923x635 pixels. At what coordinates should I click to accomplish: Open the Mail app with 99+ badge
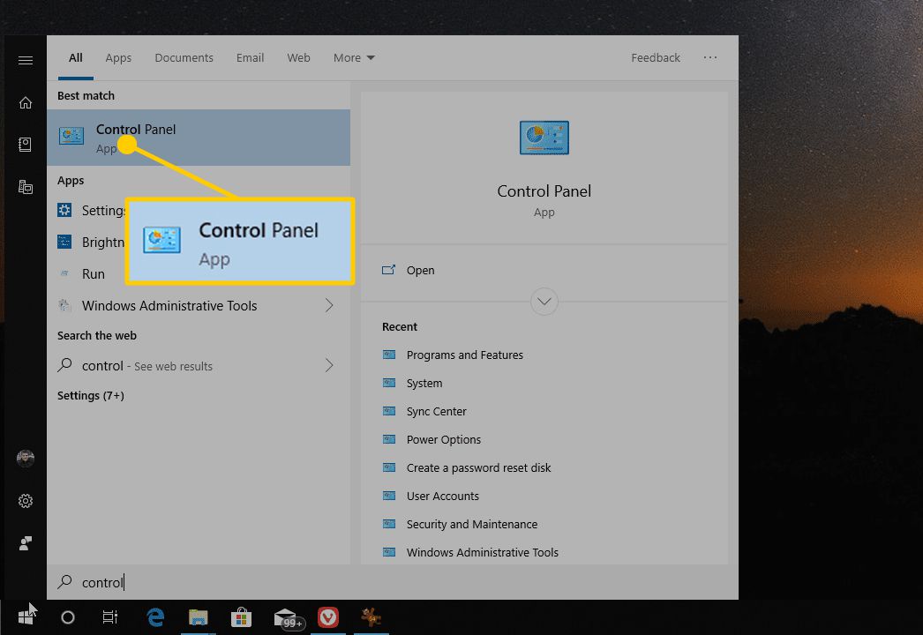coord(285,617)
